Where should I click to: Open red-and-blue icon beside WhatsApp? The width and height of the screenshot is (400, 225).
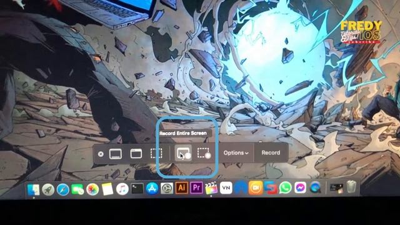point(271,188)
